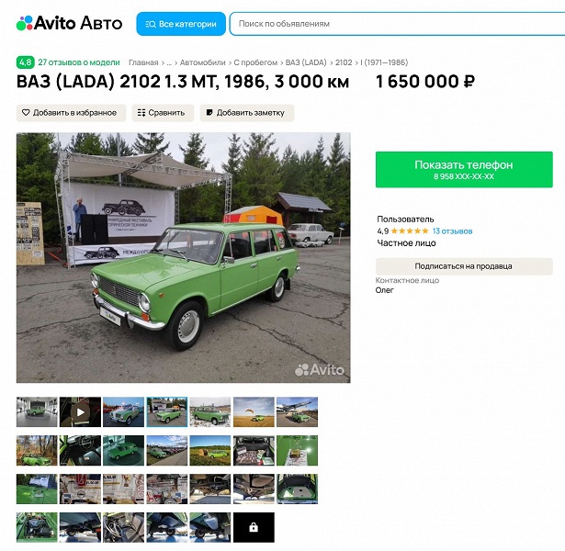Focus the Поиск по объявлениям search field
Screen dimensions: 565x551
pos(396,24)
